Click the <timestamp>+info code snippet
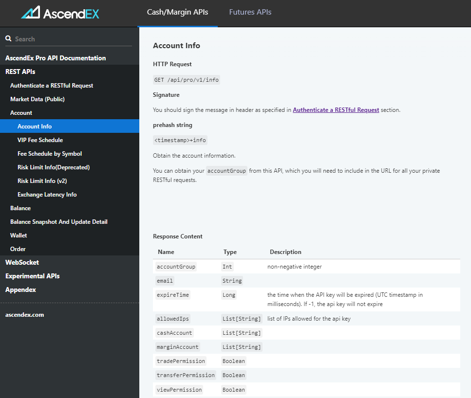471x398 pixels. point(180,140)
